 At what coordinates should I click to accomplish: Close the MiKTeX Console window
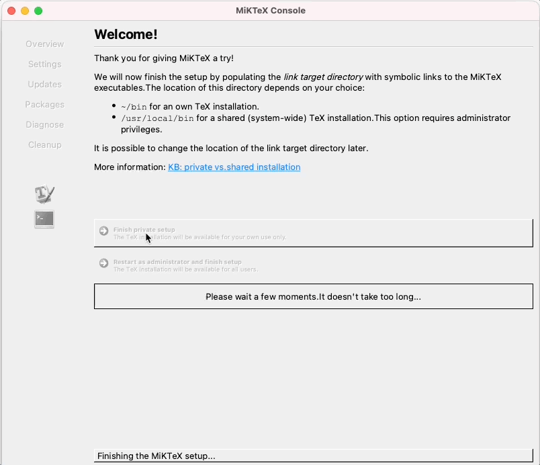pos(11,11)
